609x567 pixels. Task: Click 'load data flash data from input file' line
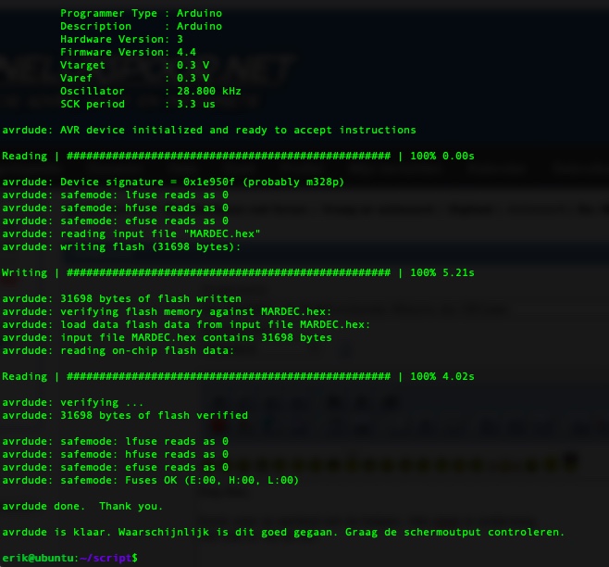click(x=186, y=324)
